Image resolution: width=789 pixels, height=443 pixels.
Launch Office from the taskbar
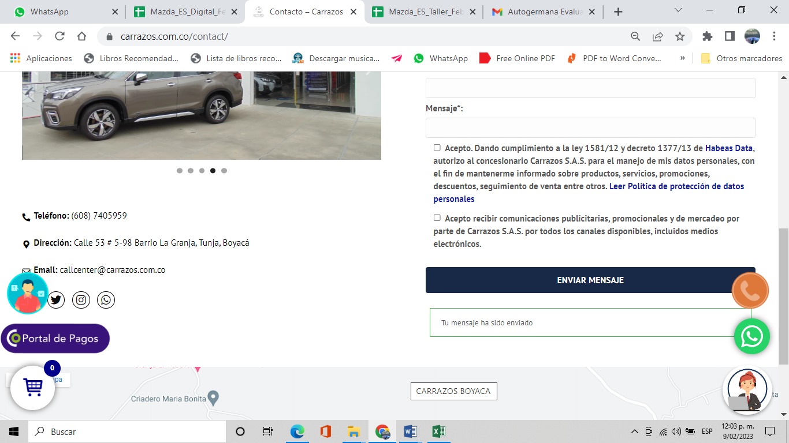pyautogui.click(x=325, y=431)
